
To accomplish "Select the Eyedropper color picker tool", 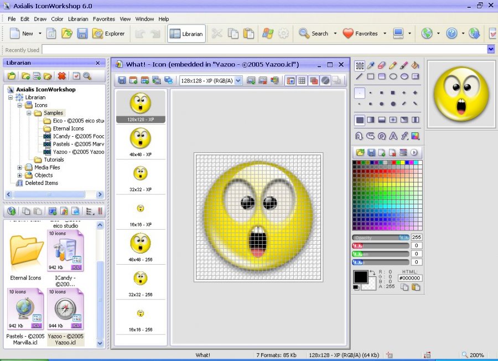I will [x=369, y=66].
